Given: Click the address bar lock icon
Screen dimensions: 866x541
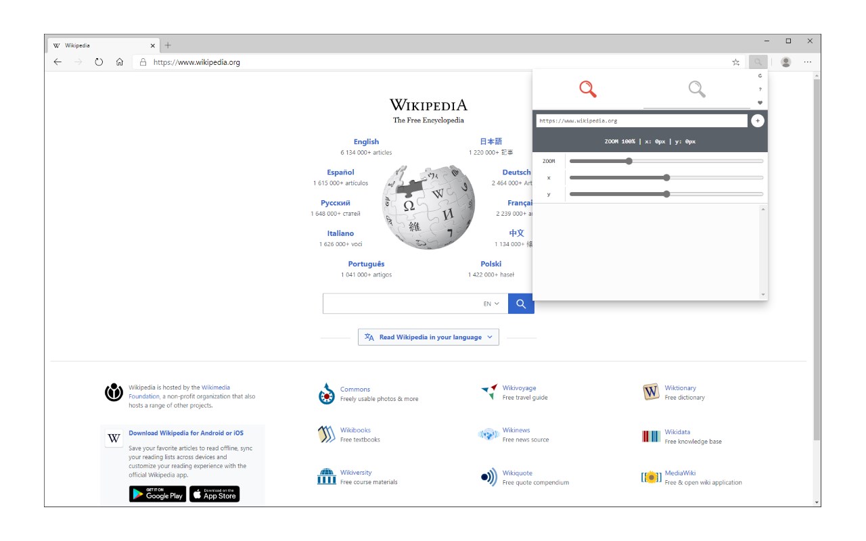Looking at the screenshot, I should pyautogui.click(x=143, y=62).
